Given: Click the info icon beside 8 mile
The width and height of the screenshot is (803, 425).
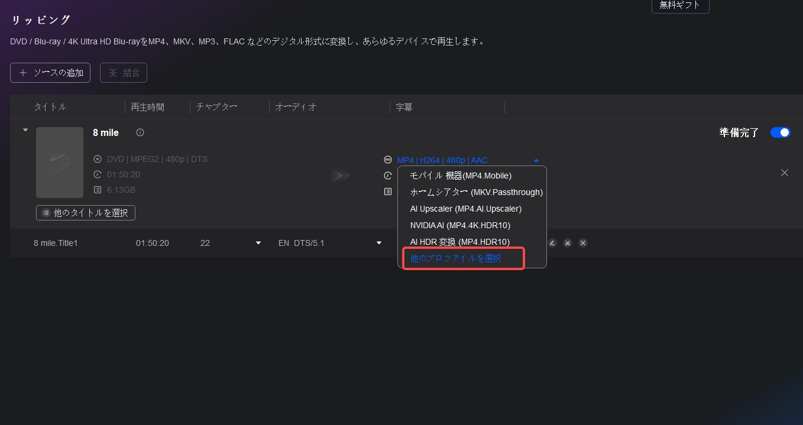Looking at the screenshot, I should 140,133.
